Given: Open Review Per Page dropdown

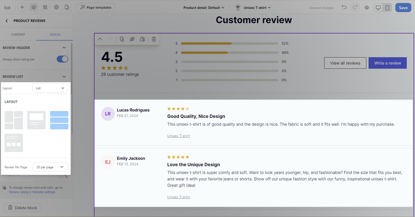Looking at the screenshot, I should click(x=50, y=167).
